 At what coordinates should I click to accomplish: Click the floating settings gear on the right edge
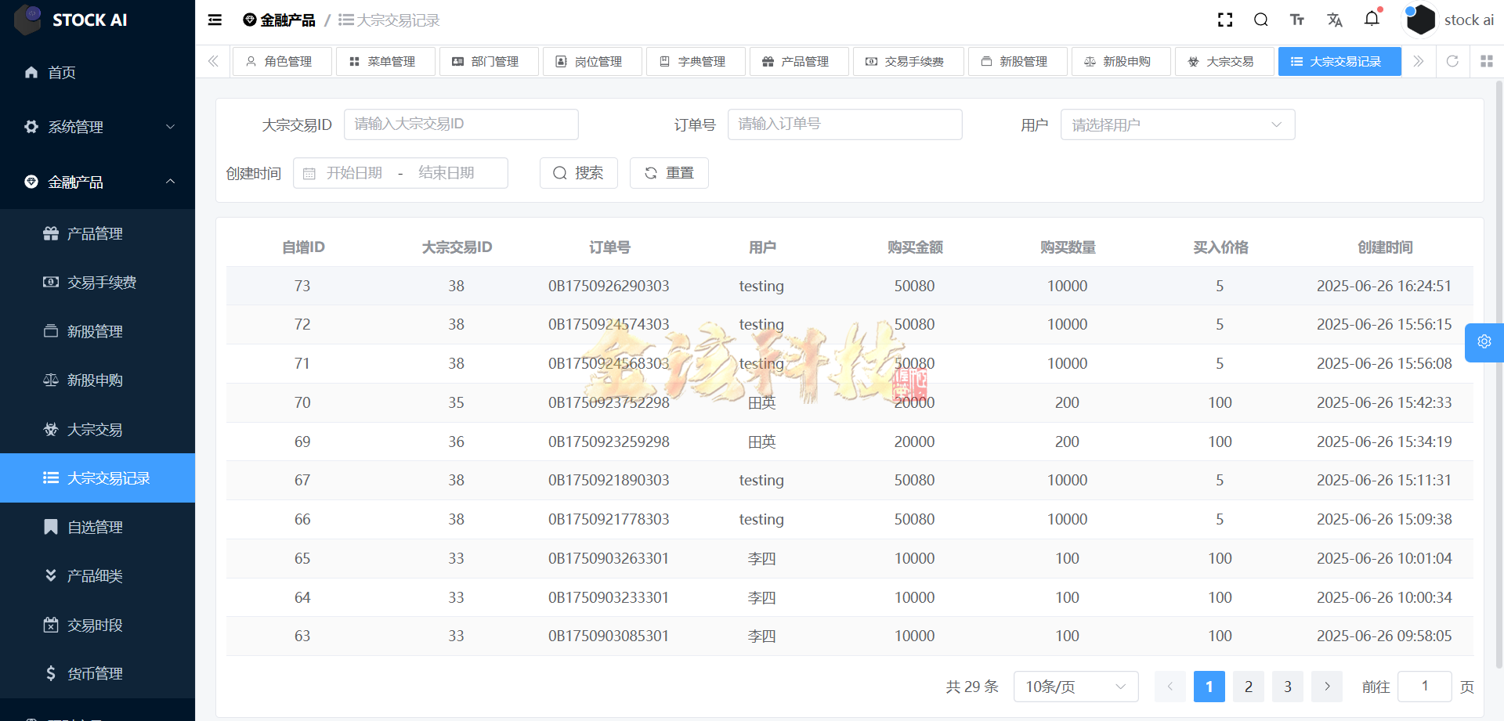click(1484, 342)
